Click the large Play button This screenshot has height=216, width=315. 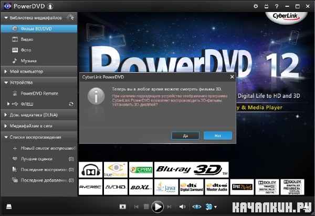tap(157, 207)
